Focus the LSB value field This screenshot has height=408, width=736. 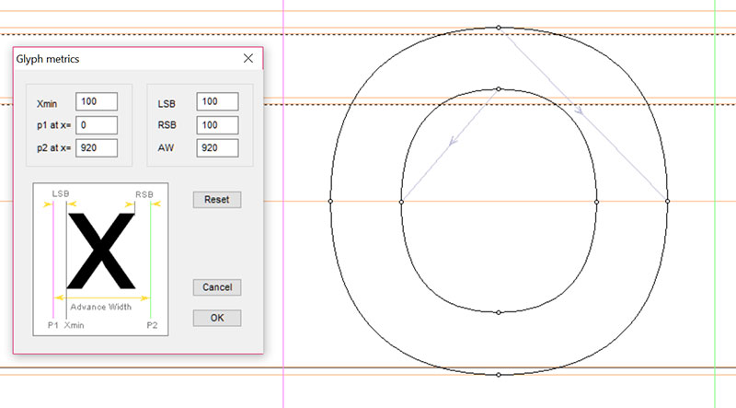pyautogui.click(x=217, y=102)
